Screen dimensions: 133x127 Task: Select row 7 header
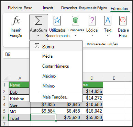pos(4,124)
